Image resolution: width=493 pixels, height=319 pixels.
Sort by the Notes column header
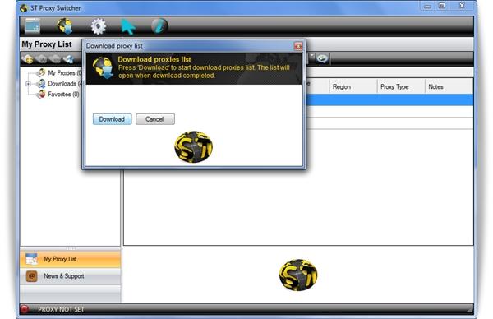pos(449,86)
